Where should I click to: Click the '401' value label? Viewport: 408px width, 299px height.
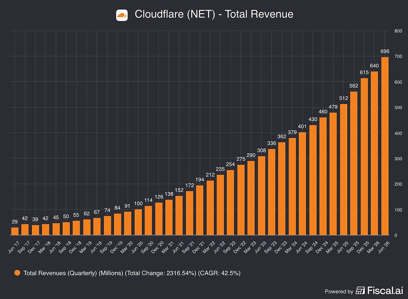click(302, 126)
